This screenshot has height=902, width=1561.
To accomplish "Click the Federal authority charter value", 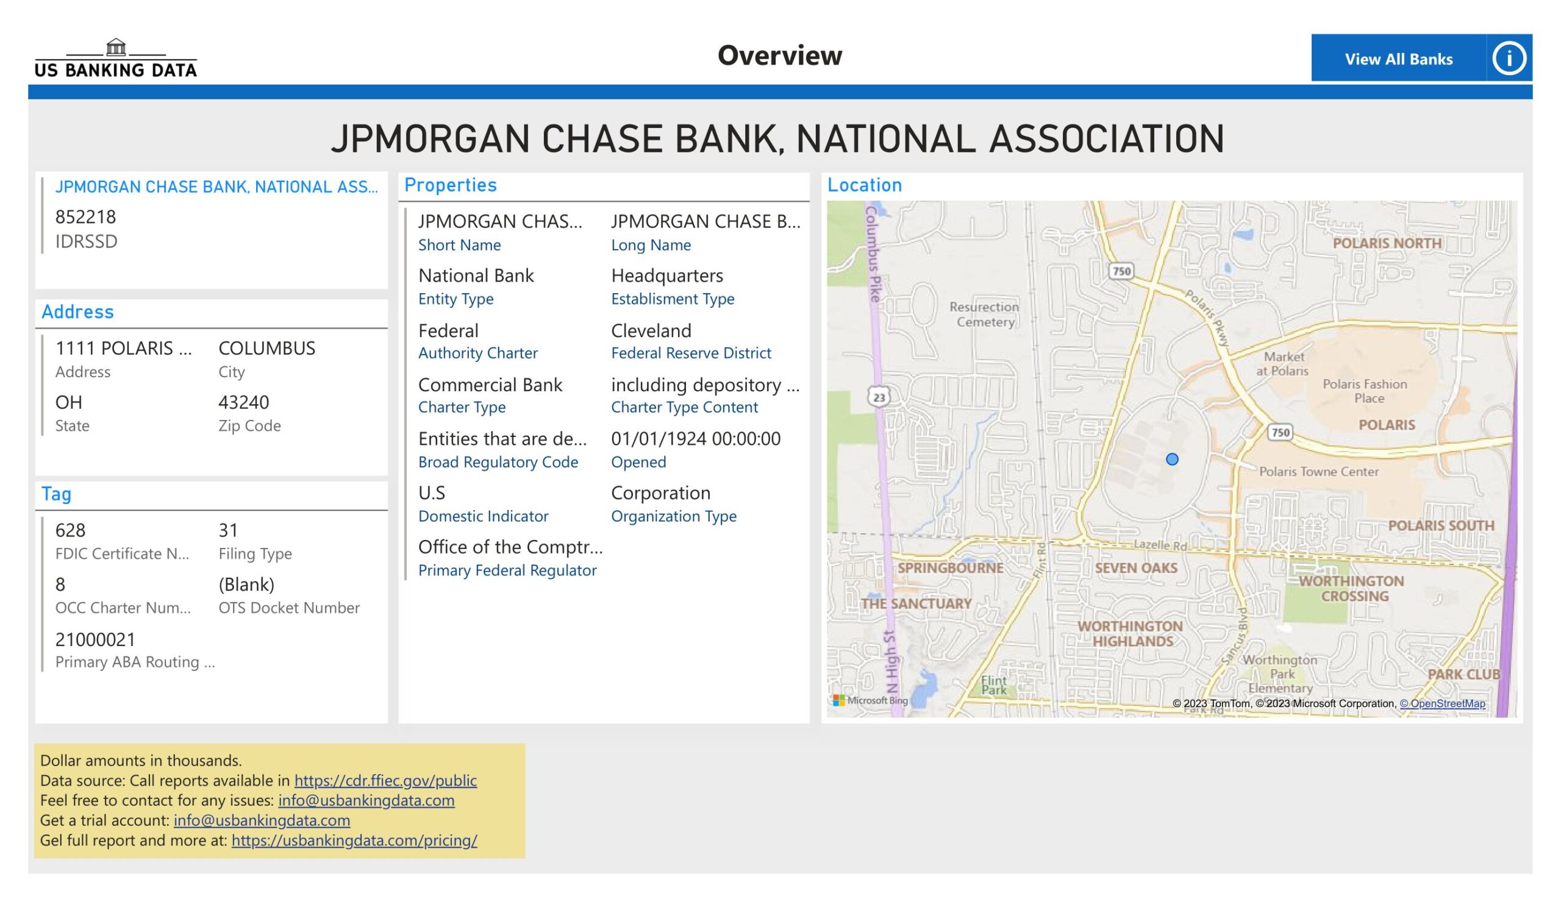I will pyautogui.click(x=448, y=330).
